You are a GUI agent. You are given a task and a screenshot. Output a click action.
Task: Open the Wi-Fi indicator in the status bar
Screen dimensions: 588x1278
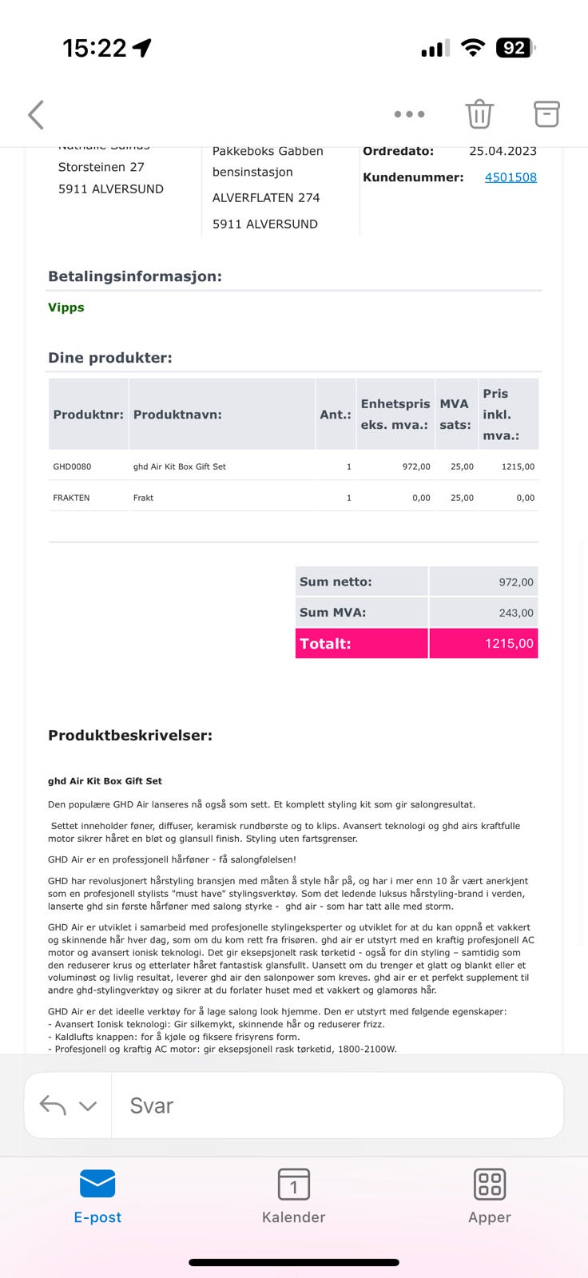(473, 47)
